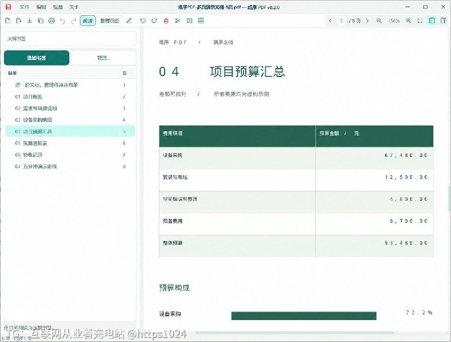Click the add-file icon with plus sign
The height and width of the screenshot is (342, 451).
pyautogui.click(x=19, y=21)
